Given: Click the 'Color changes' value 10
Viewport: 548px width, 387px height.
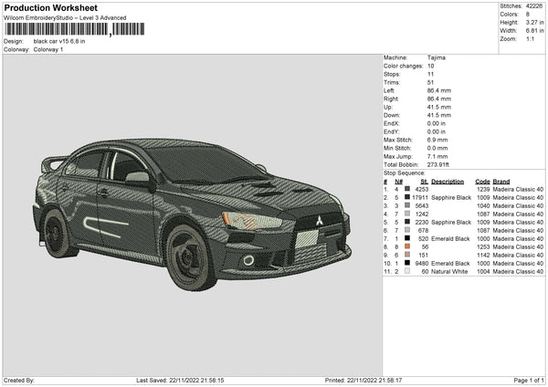Looking at the screenshot, I should tap(430, 66).
